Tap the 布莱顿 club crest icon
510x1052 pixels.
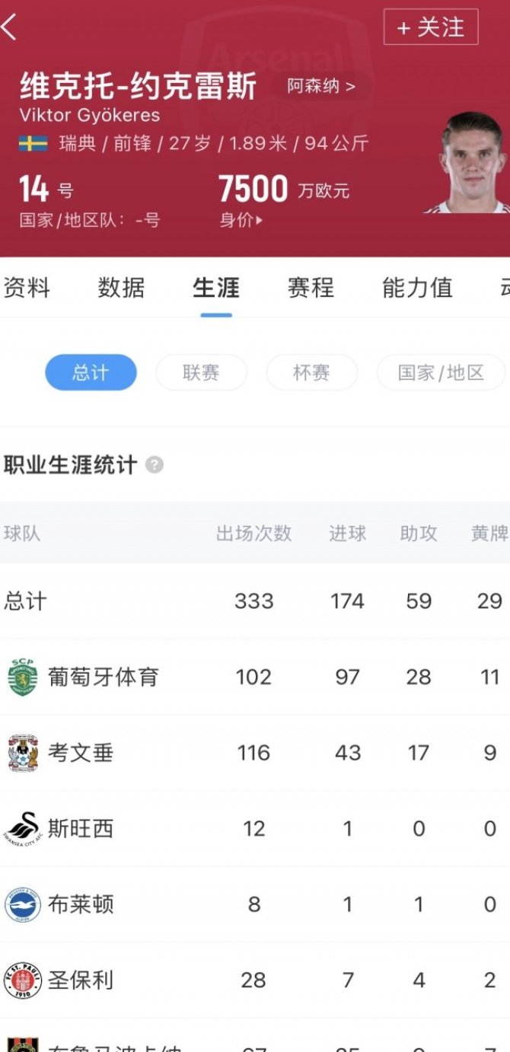tap(23, 904)
